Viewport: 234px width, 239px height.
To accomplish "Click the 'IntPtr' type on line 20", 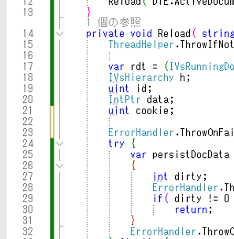I will 125,100.
